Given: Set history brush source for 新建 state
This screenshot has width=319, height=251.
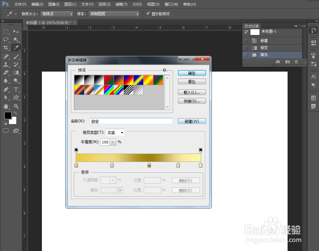Looking at the screenshot, I should [246, 41].
